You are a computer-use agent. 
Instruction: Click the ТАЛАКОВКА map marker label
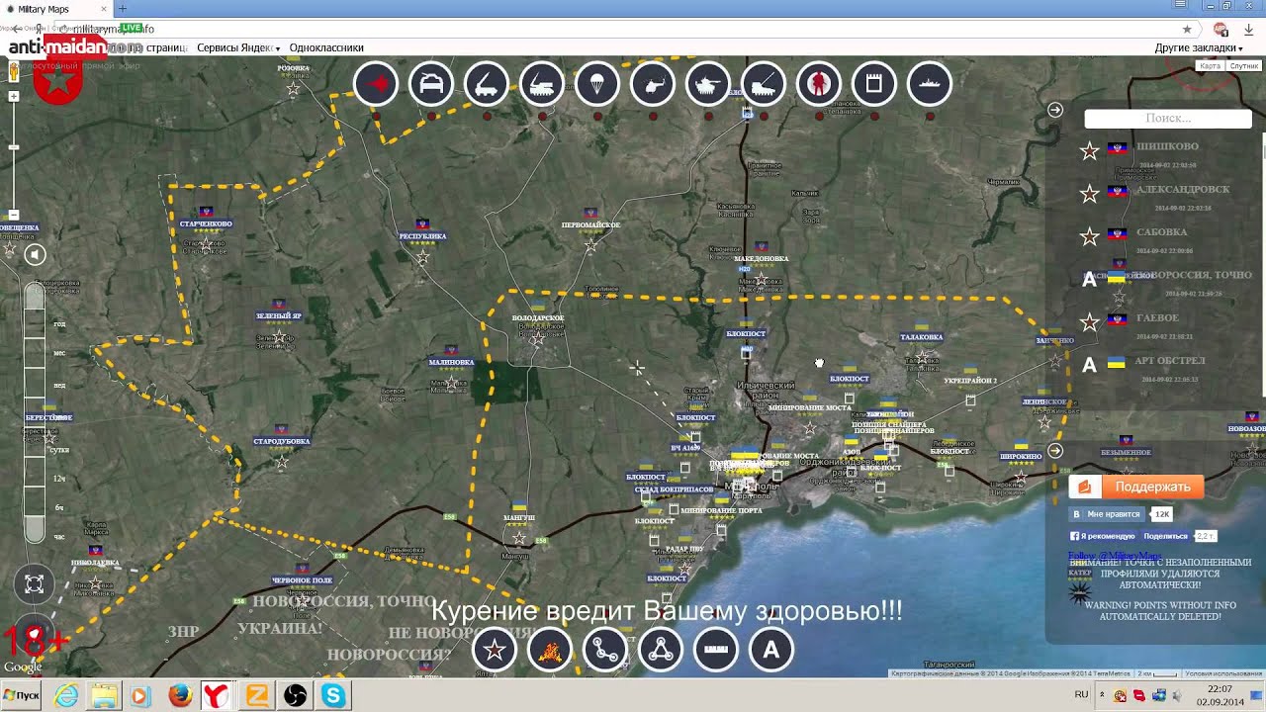click(922, 337)
